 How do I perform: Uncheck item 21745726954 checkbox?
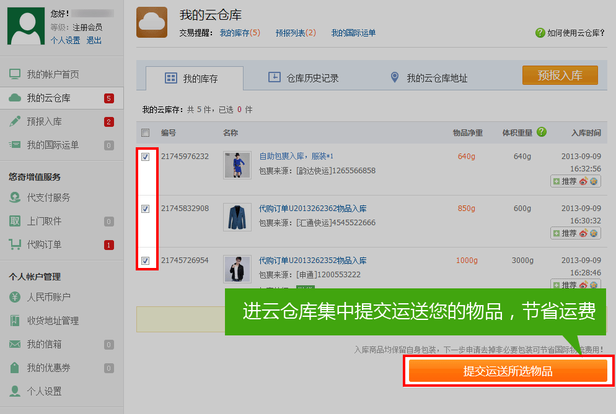point(146,261)
